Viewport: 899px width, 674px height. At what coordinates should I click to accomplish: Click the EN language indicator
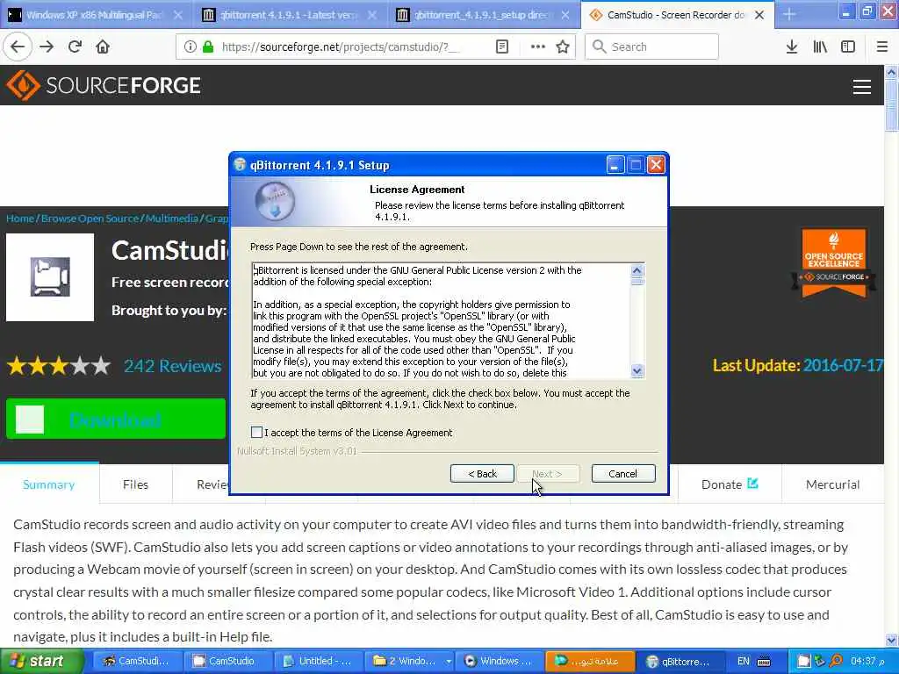[743, 662]
